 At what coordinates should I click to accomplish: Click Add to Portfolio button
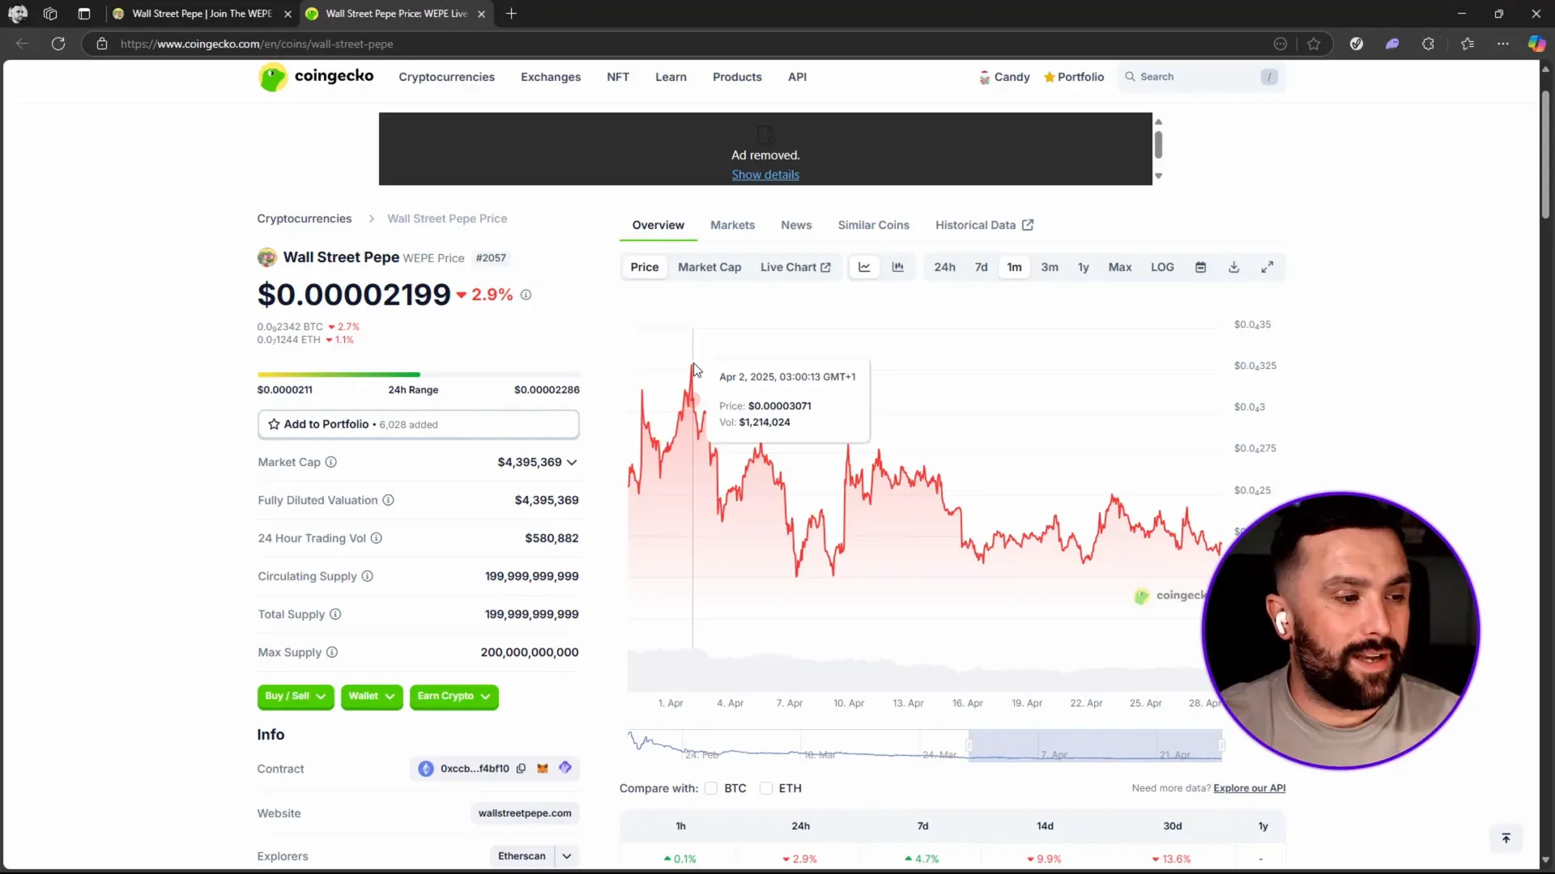pyautogui.click(x=418, y=424)
